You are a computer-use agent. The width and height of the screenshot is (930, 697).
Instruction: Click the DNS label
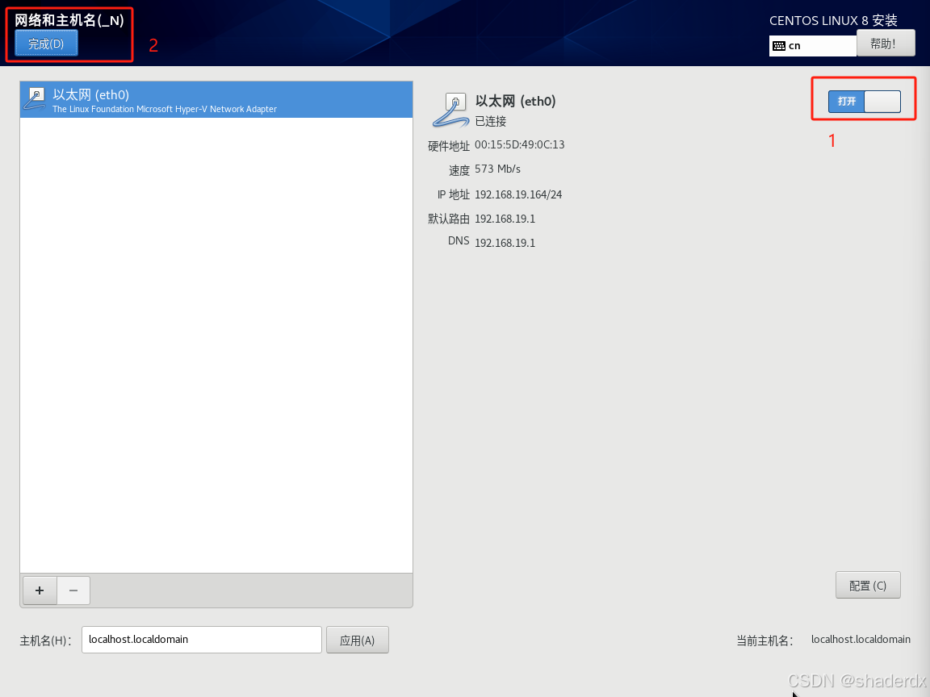pyautogui.click(x=459, y=240)
